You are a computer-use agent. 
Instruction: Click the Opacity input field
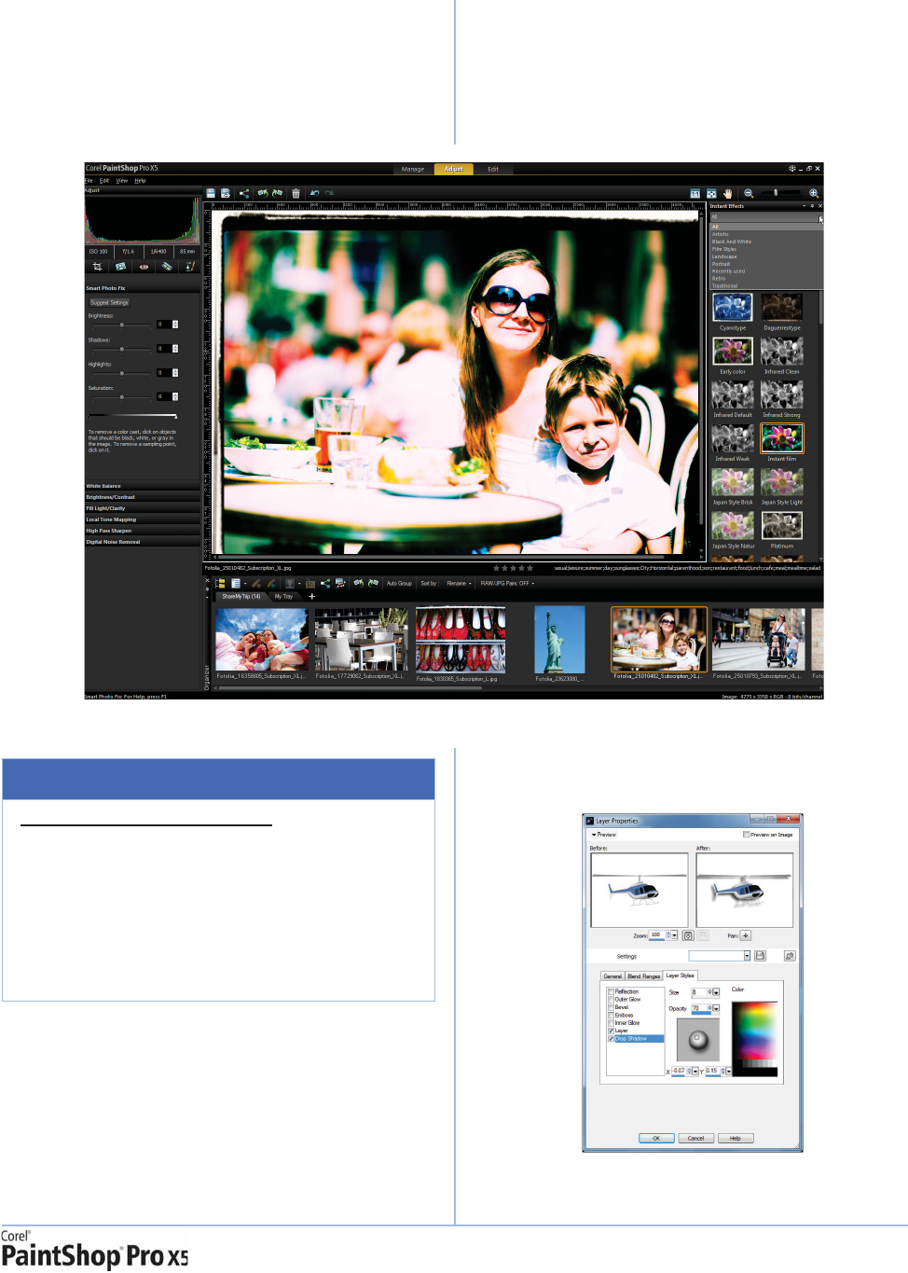click(x=699, y=1008)
